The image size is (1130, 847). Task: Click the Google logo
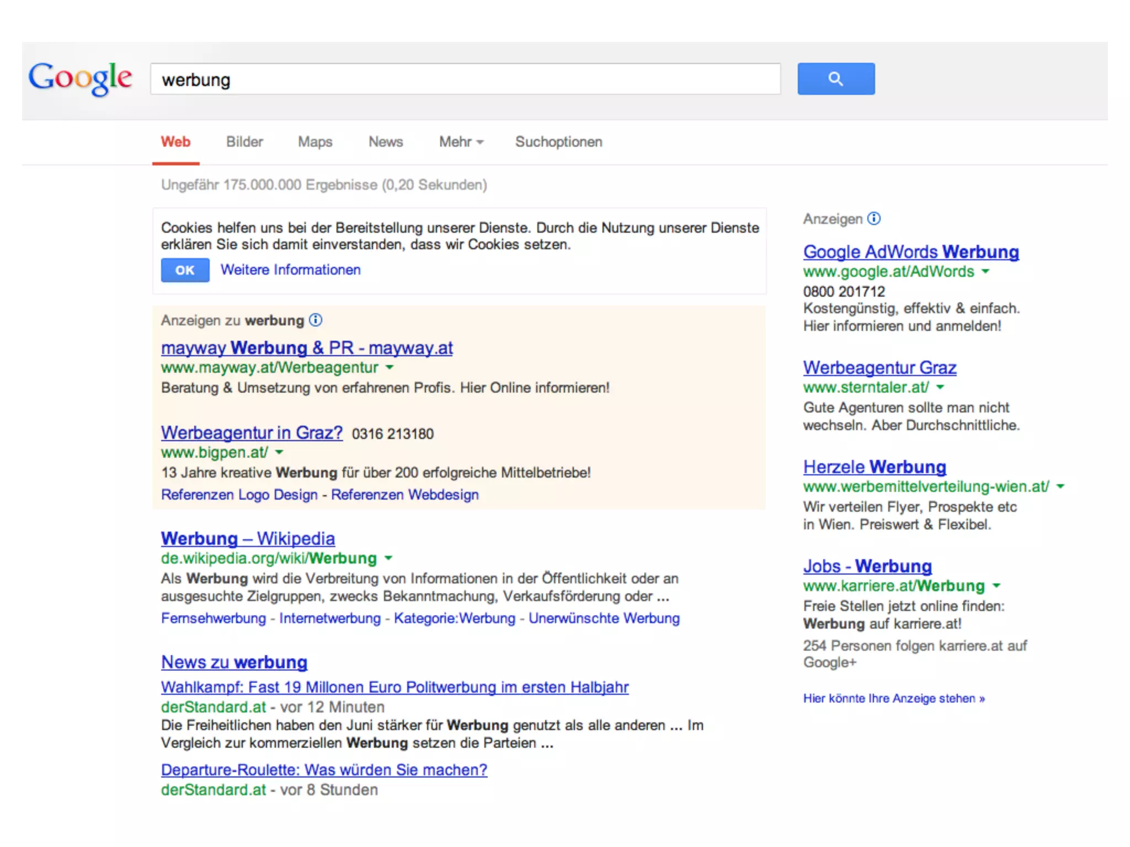pyautogui.click(x=81, y=78)
